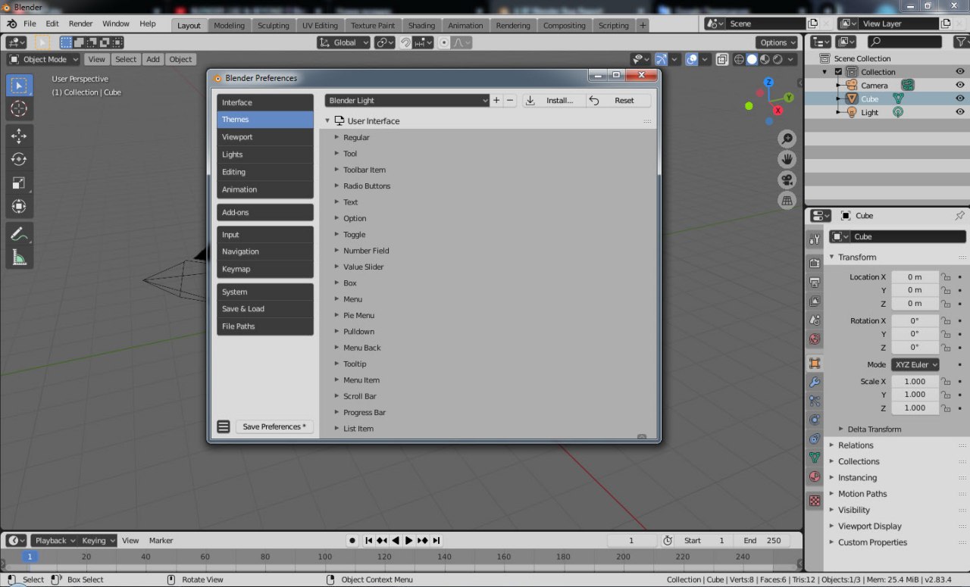
Task: Toggle the camera view icon
Action: (787, 180)
